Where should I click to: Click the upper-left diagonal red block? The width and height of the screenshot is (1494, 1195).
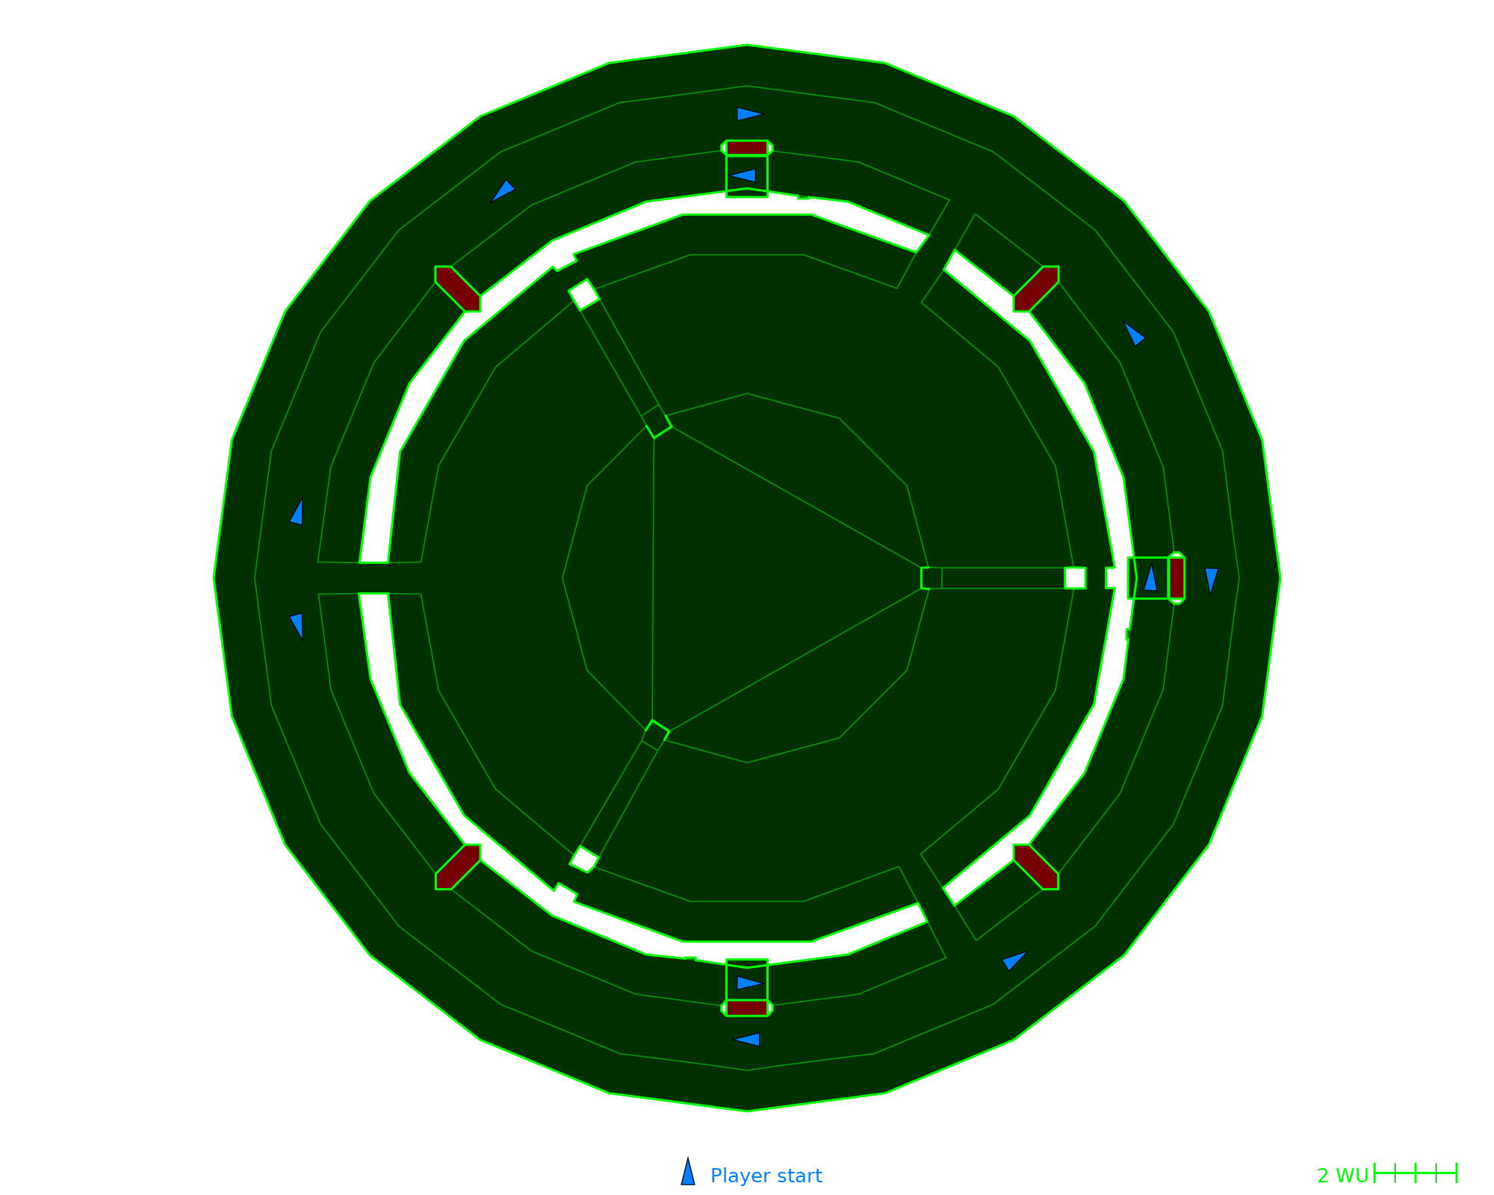(x=458, y=289)
